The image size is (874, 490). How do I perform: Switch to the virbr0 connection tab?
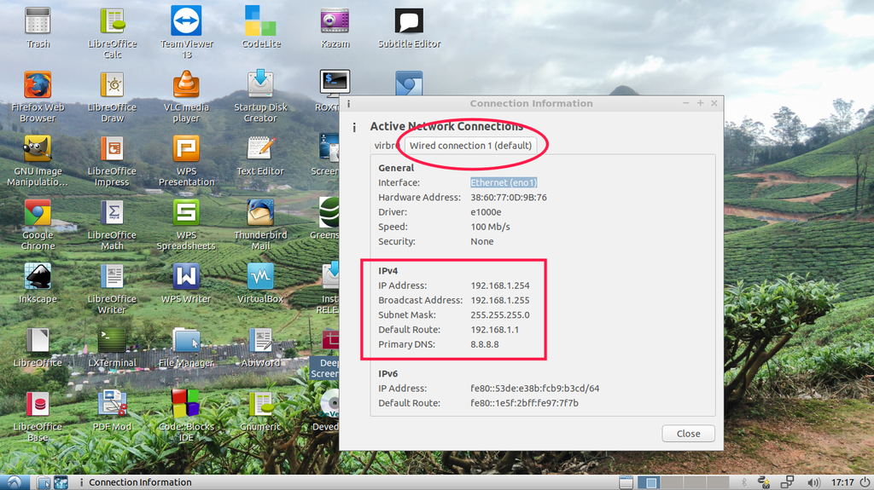pos(386,145)
